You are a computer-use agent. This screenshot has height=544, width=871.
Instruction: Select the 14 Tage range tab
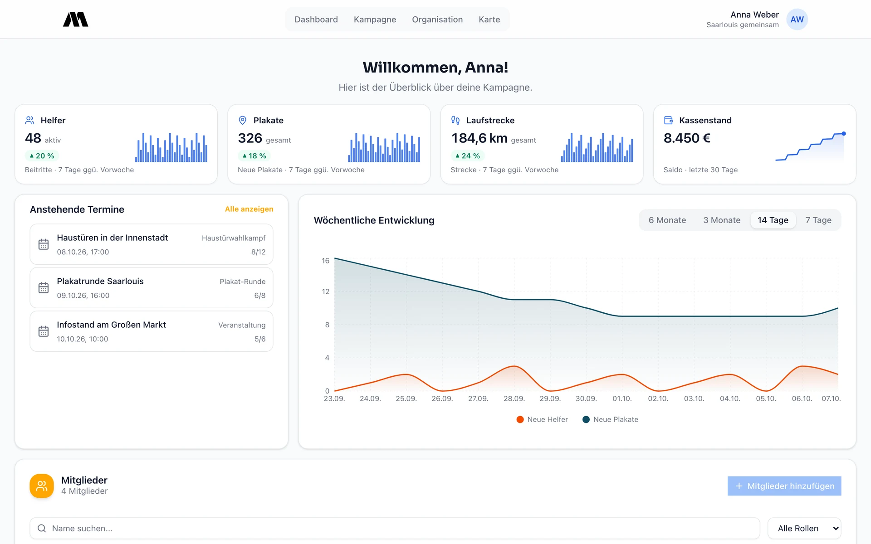tap(773, 220)
